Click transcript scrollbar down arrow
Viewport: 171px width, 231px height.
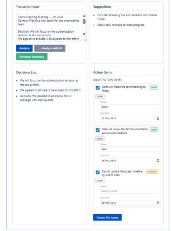[x=84, y=34]
